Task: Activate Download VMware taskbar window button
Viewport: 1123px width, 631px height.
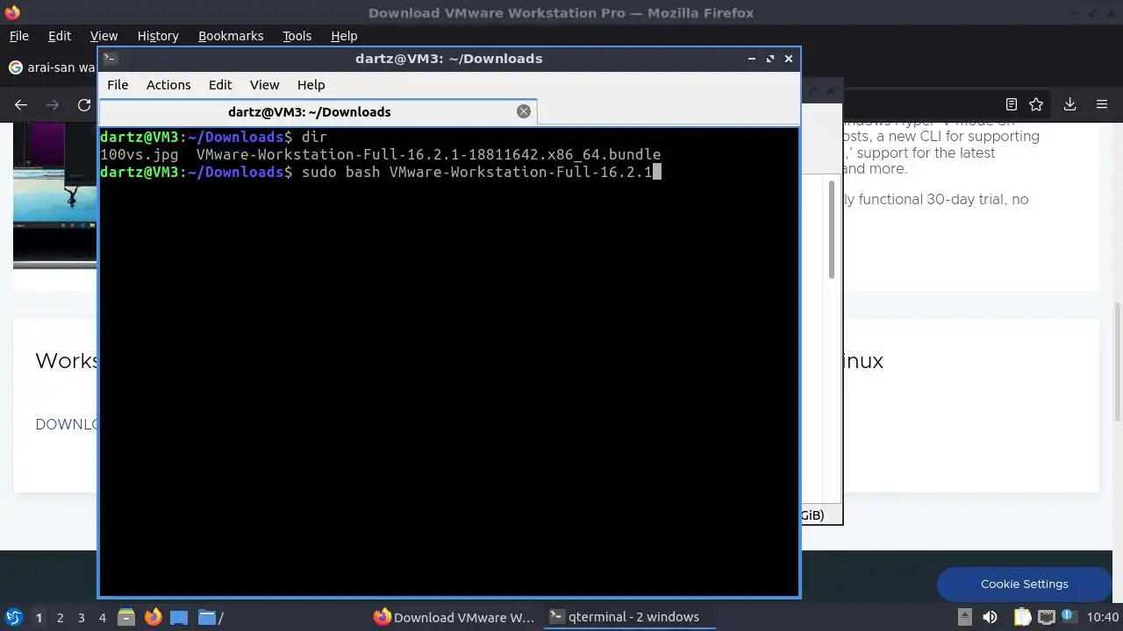Action: [x=454, y=617]
